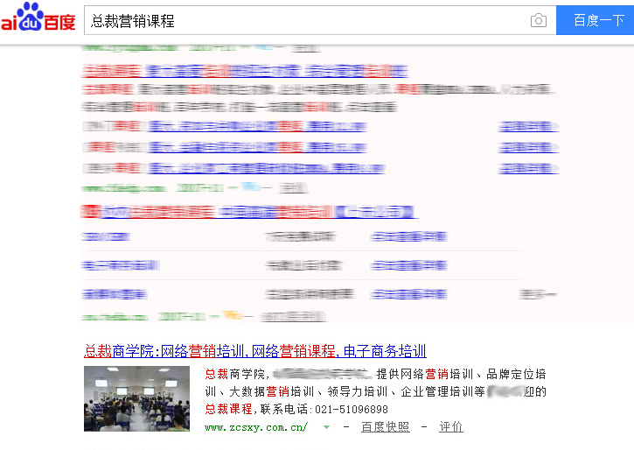Click the camera image search icon

(x=538, y=20)
